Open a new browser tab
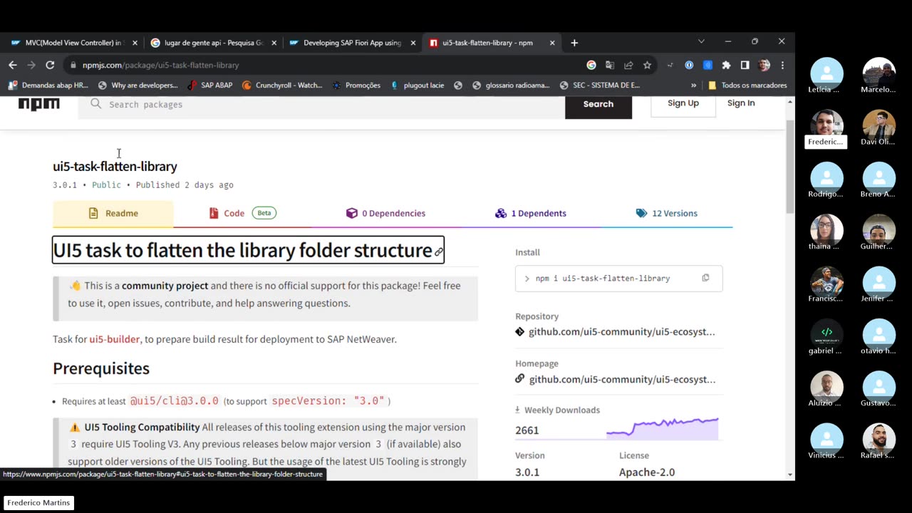The width and height of the screenshot is (912, 513). click(x=574, y=43)
